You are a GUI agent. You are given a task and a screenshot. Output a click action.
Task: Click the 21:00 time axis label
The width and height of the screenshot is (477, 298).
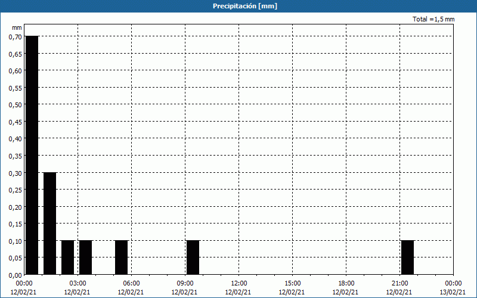(399, 284)
